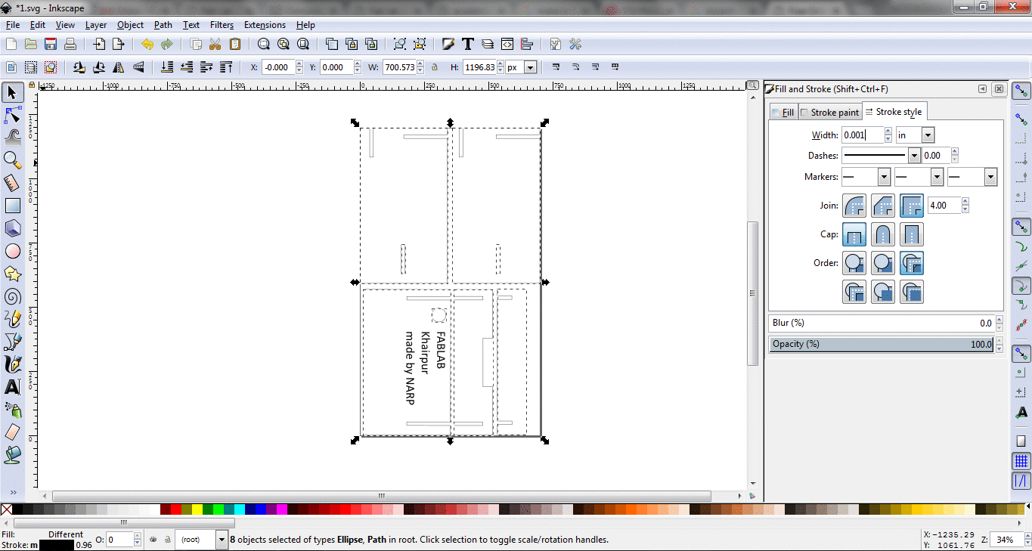The image size is (1032, 551).
Task: Choose the round cap style
Action: point(883,234)
